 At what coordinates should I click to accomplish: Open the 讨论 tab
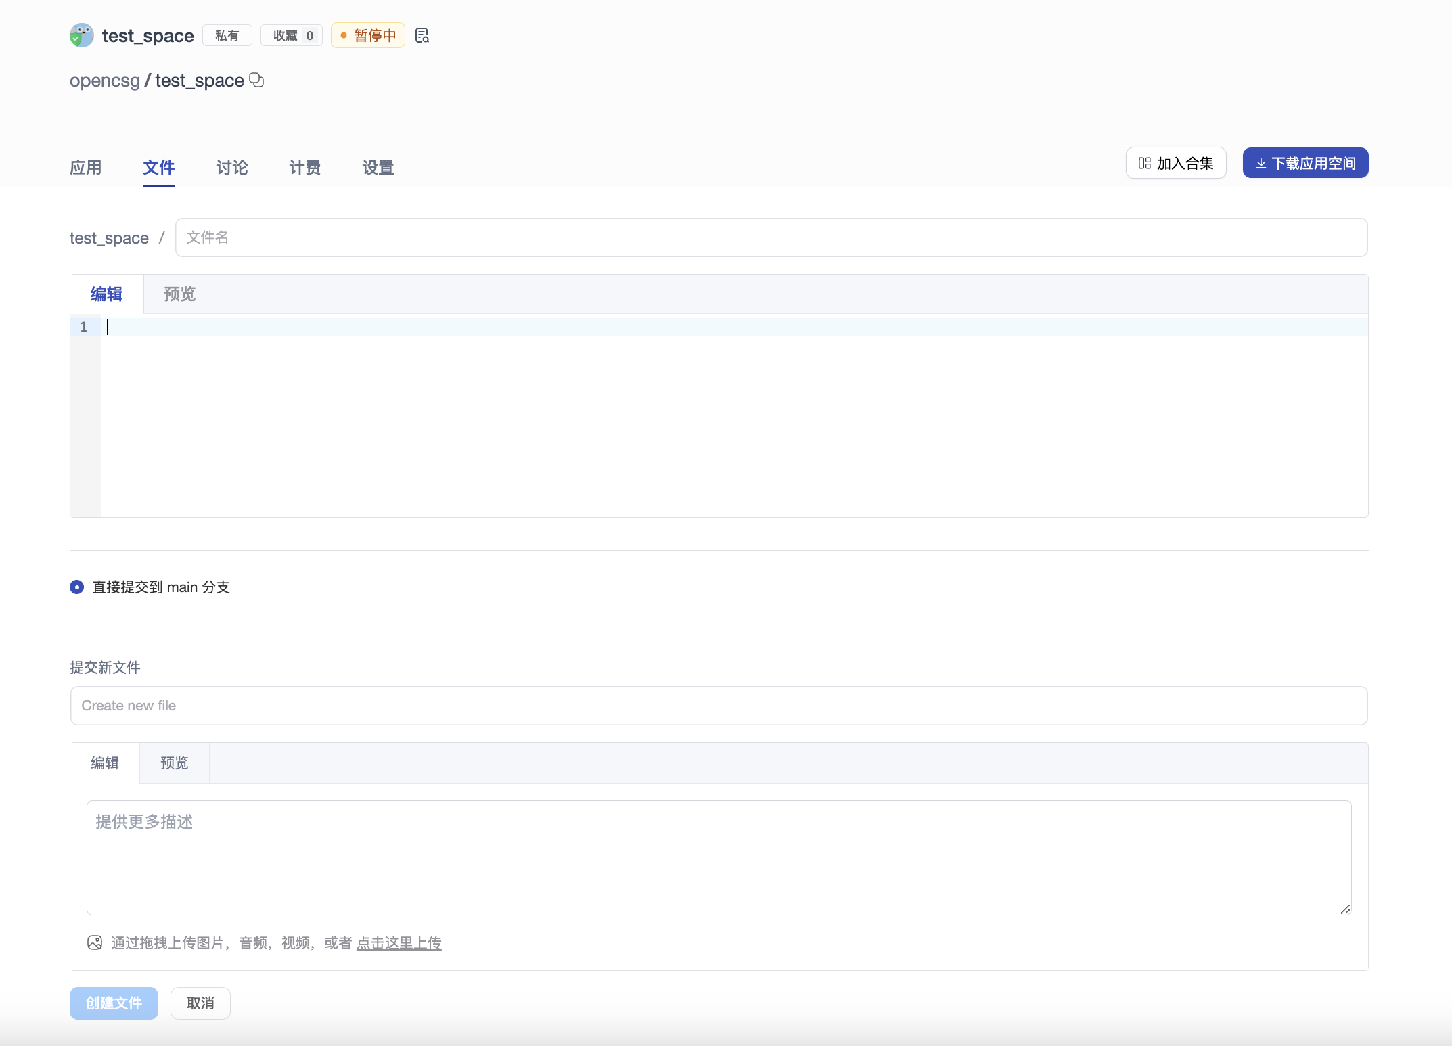pyautogui.click(x=231, y=167)
